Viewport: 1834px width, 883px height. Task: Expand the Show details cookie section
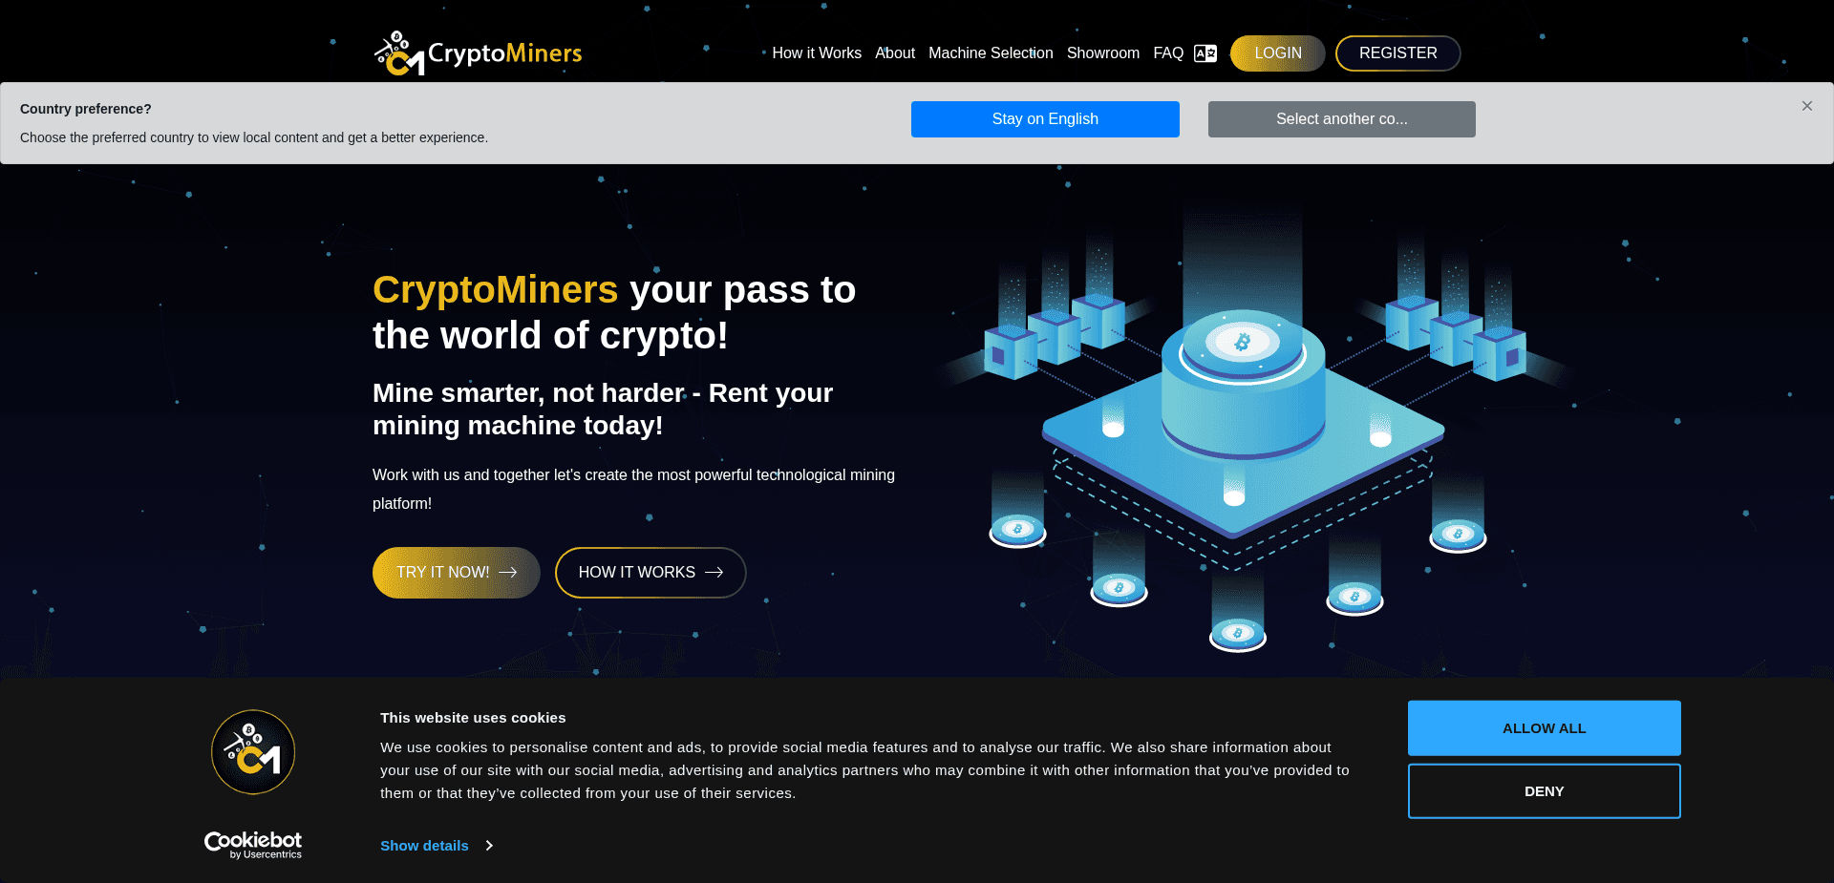tap(423, 846)
